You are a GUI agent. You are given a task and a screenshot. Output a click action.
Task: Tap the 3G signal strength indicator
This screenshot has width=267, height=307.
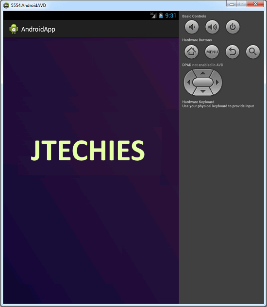tap(153, 16)
